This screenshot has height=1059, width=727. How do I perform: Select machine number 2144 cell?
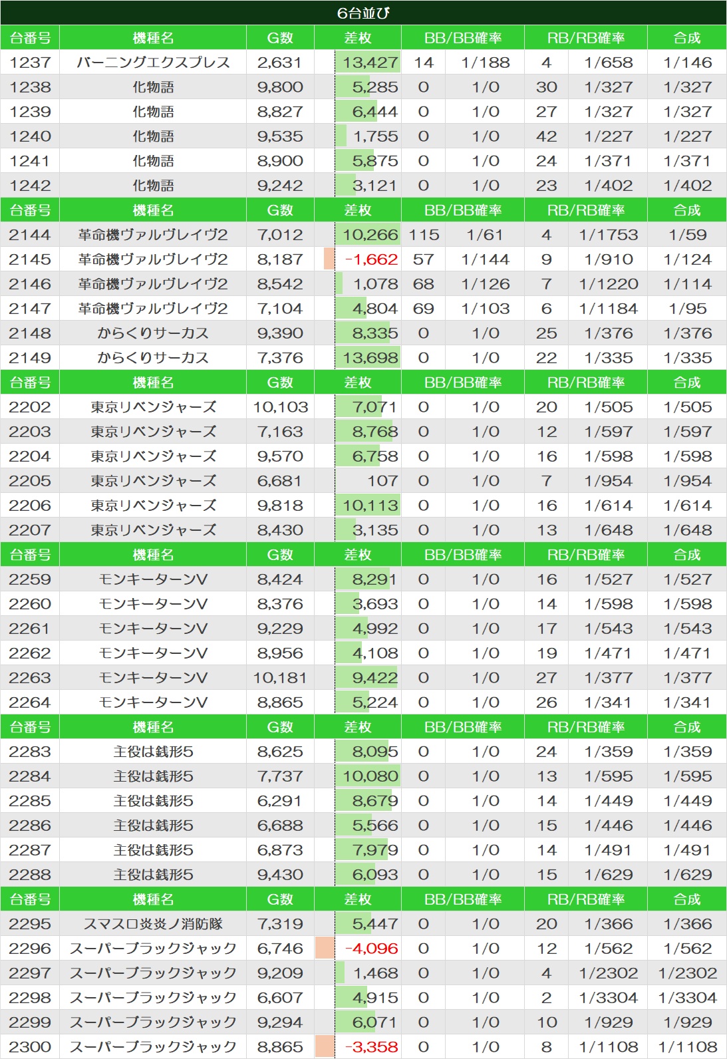(x=30, y=235)
